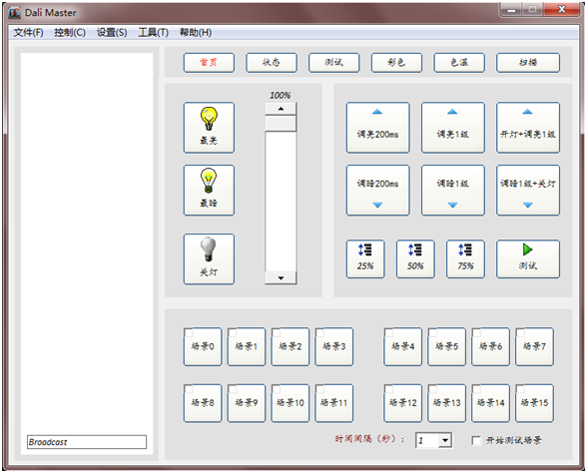Viewport: 587px width, 473px height.
Task: Click 调亮200ms up-arrow button
Action: (x=378, y=128)
